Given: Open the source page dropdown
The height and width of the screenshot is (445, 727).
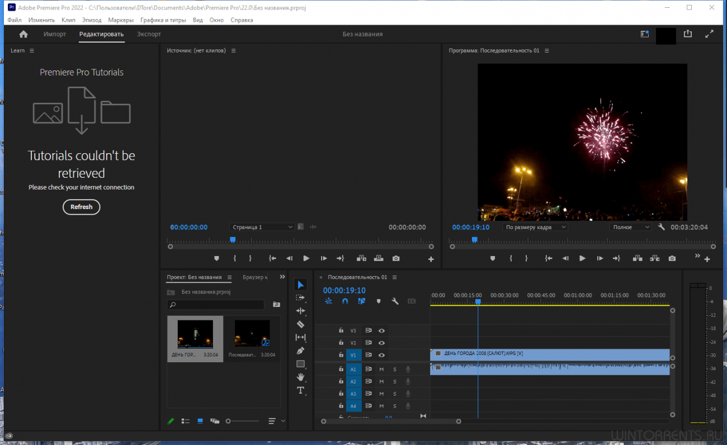Looking at the screenshot, I should pyautogui.click(x=262, y=227).
